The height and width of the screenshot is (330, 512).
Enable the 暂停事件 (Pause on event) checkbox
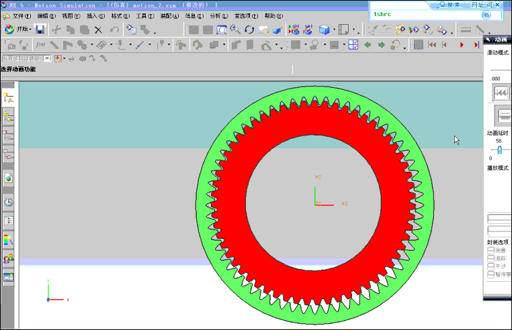pyautogui.click(x=490, y=274)
